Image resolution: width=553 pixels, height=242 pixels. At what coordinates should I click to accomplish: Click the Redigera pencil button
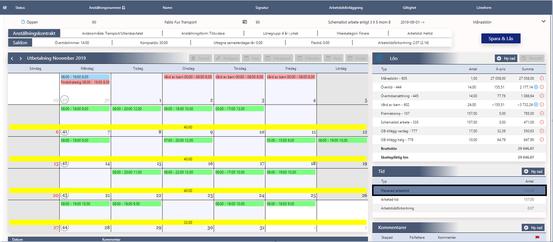coord(227,58)
